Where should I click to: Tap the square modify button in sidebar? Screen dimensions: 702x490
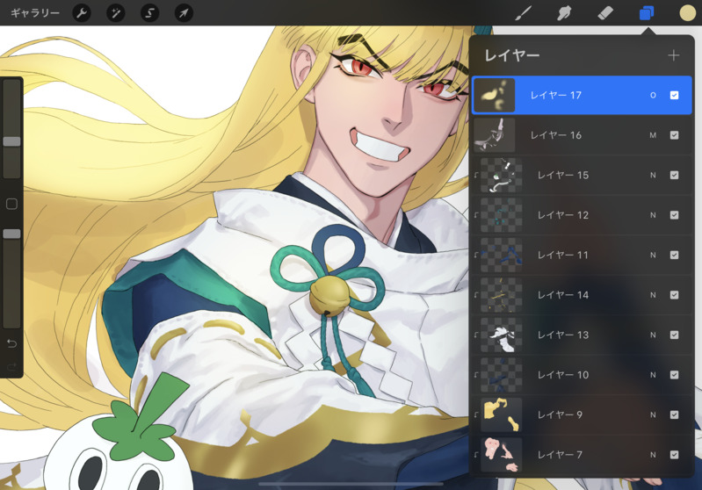11,204
